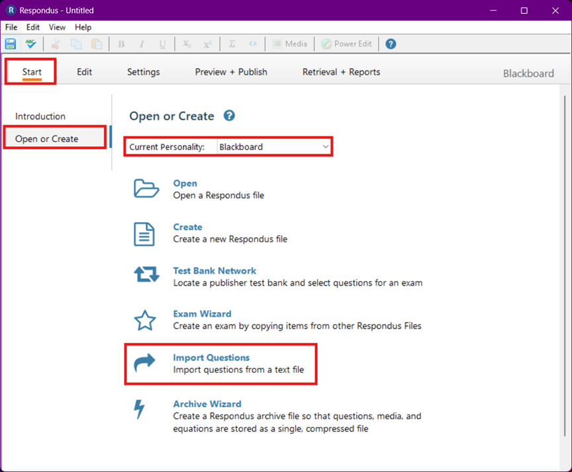
Task: Open the Help menu
Action: point(83,27)
